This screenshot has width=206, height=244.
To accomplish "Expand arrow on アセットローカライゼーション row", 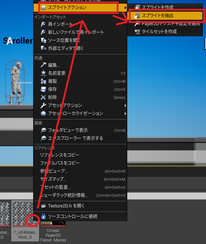I will coord(125,114).
